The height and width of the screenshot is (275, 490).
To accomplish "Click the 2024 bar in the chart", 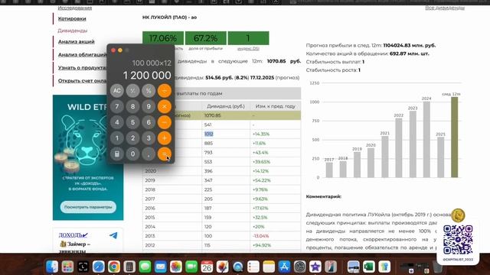I will click(x=426, y=139).
